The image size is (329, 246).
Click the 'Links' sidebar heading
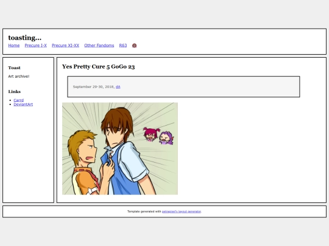coord(15,92)
